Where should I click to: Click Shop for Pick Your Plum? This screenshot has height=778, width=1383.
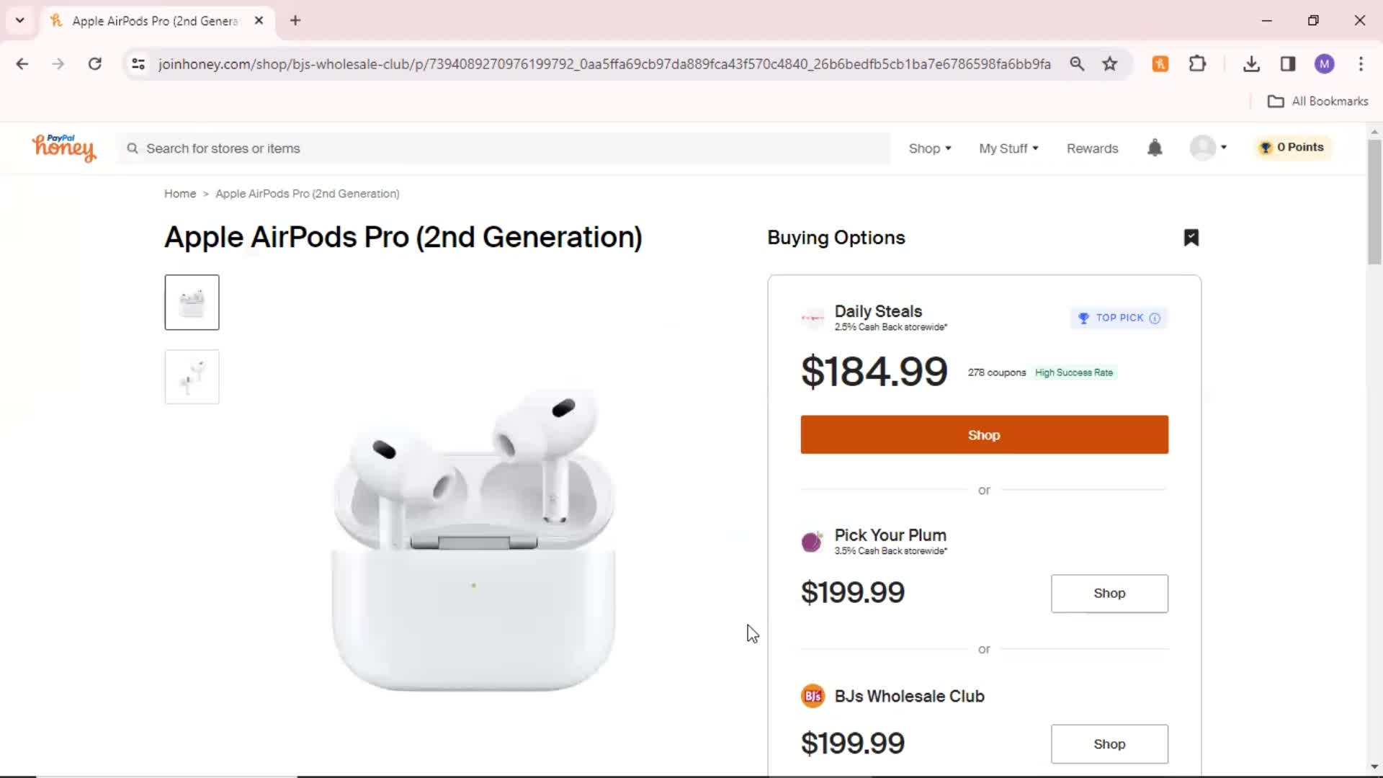point(1109,594)
